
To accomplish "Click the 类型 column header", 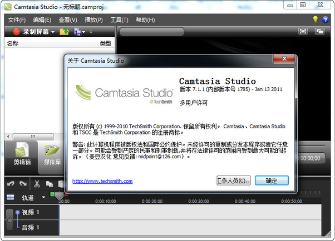I will [106, 43].
